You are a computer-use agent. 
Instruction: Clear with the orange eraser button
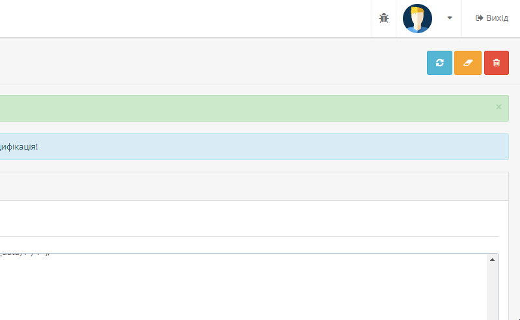(467, 62)
